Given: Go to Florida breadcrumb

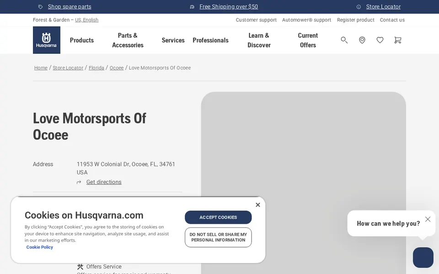Looking at the screenshot, I should [96, 68].
